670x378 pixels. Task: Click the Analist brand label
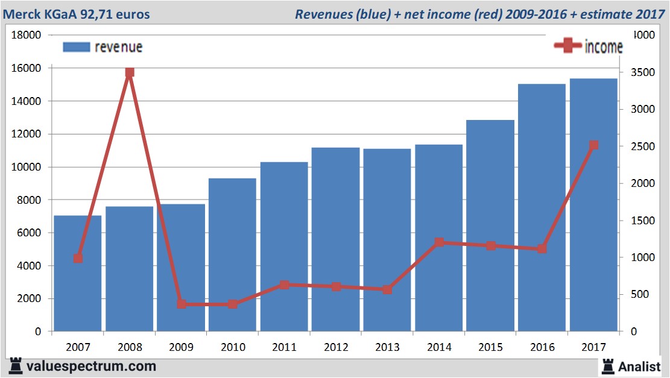tap(639, 366)
